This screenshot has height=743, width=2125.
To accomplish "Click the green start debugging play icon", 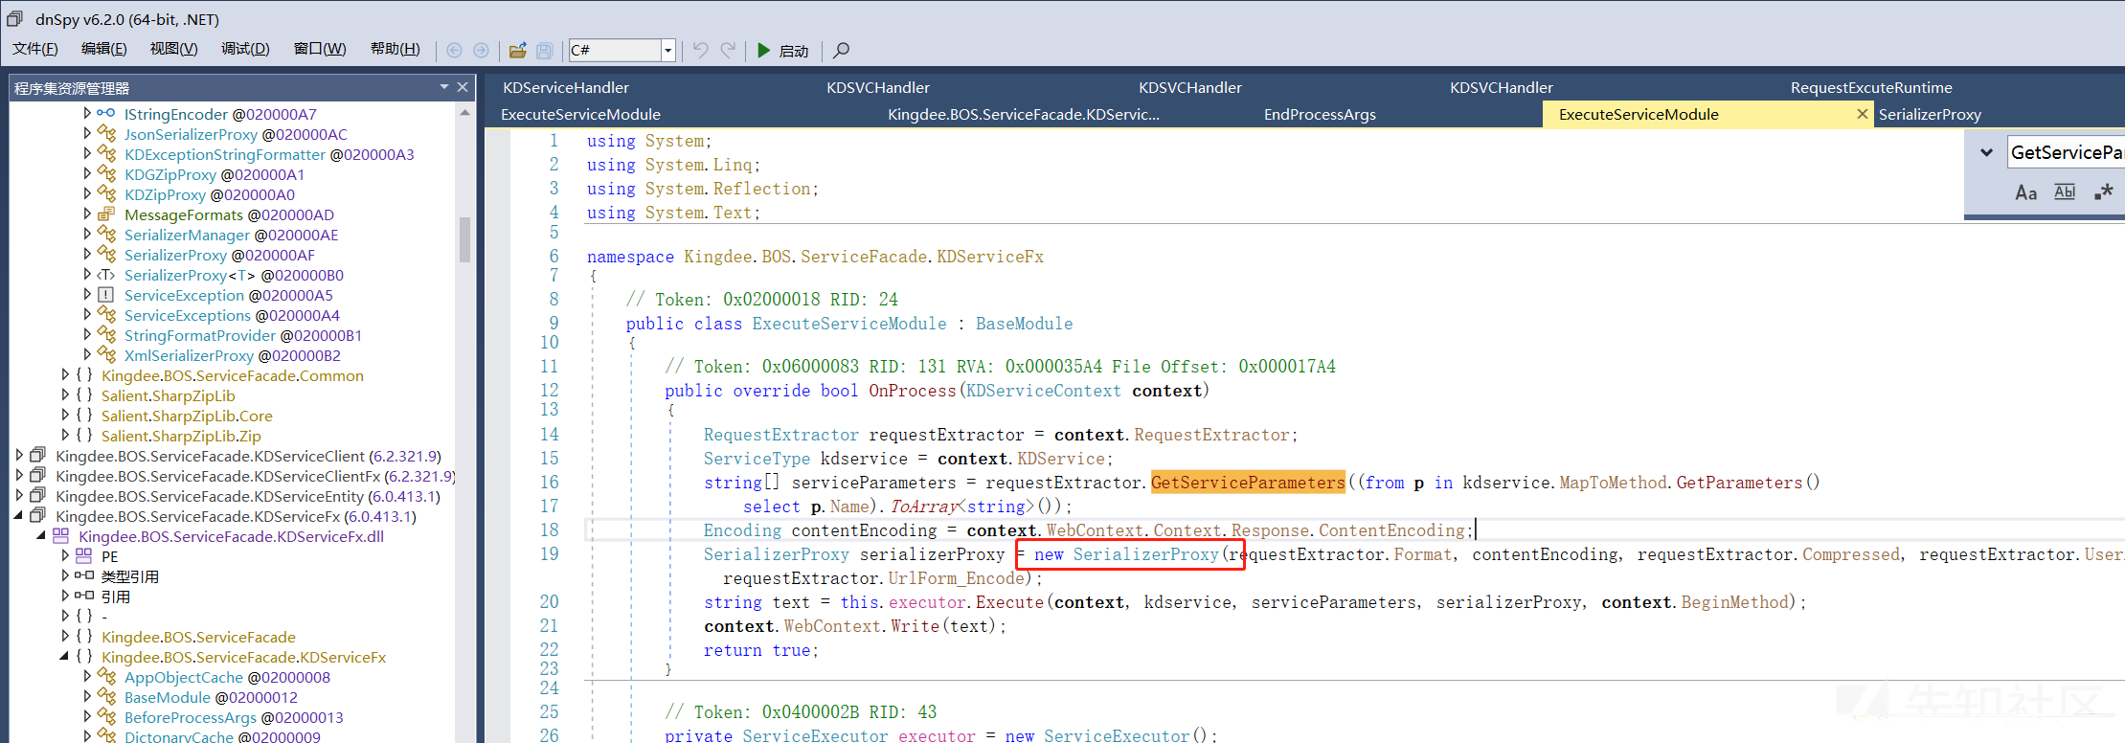I will pyautogui.click(x=763, y=50).
